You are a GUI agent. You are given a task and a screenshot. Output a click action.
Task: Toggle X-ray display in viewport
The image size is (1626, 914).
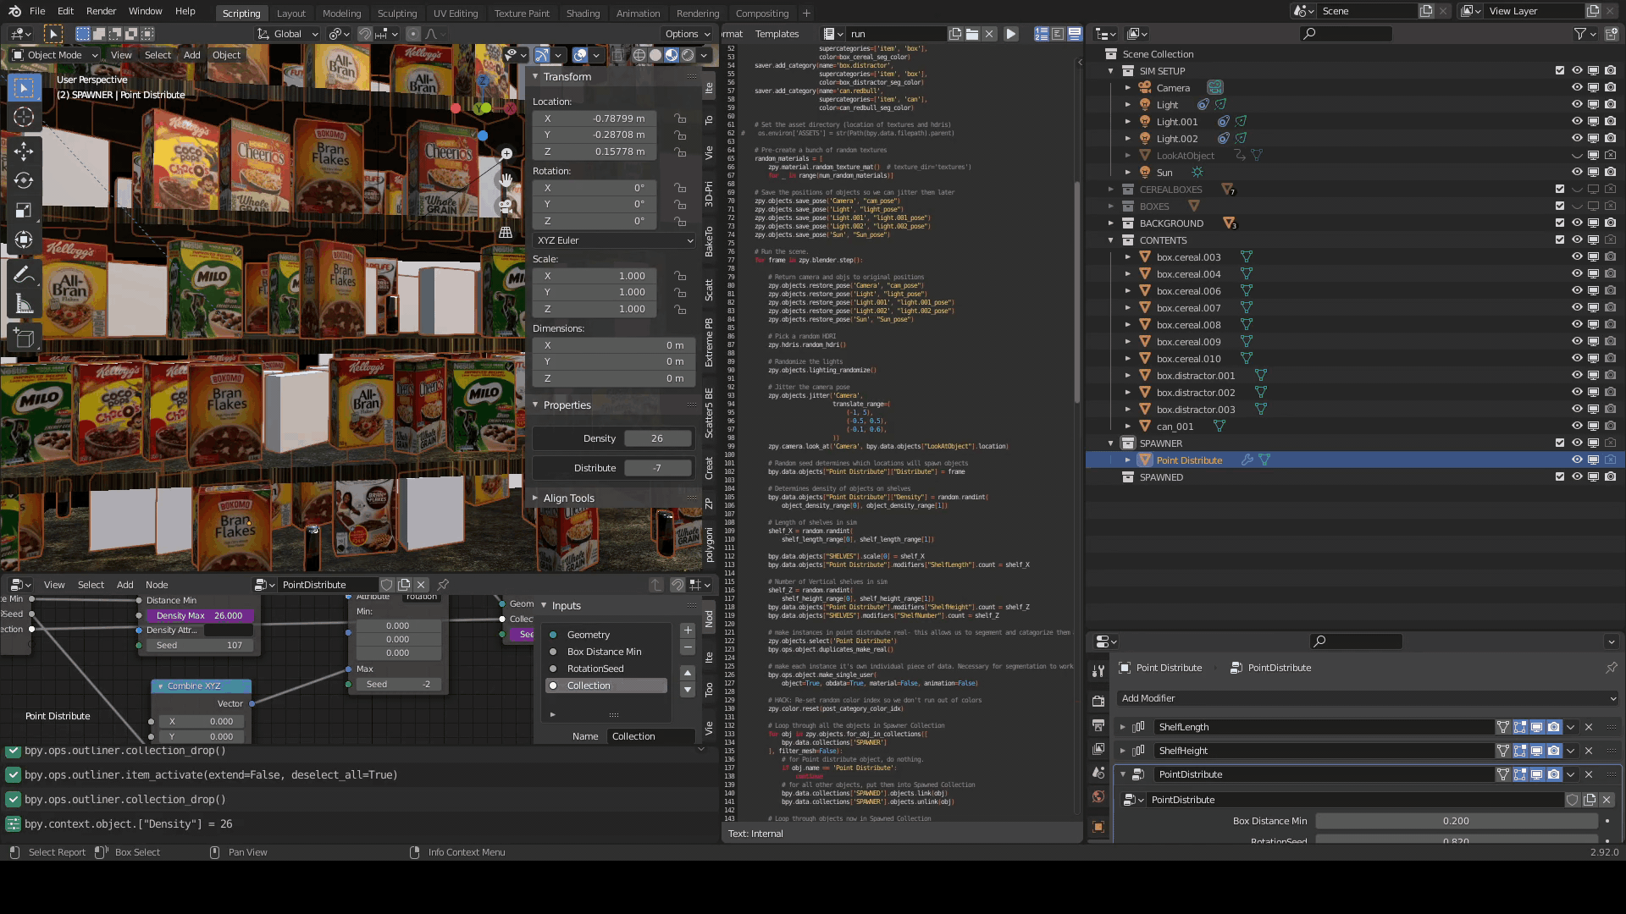619,55
